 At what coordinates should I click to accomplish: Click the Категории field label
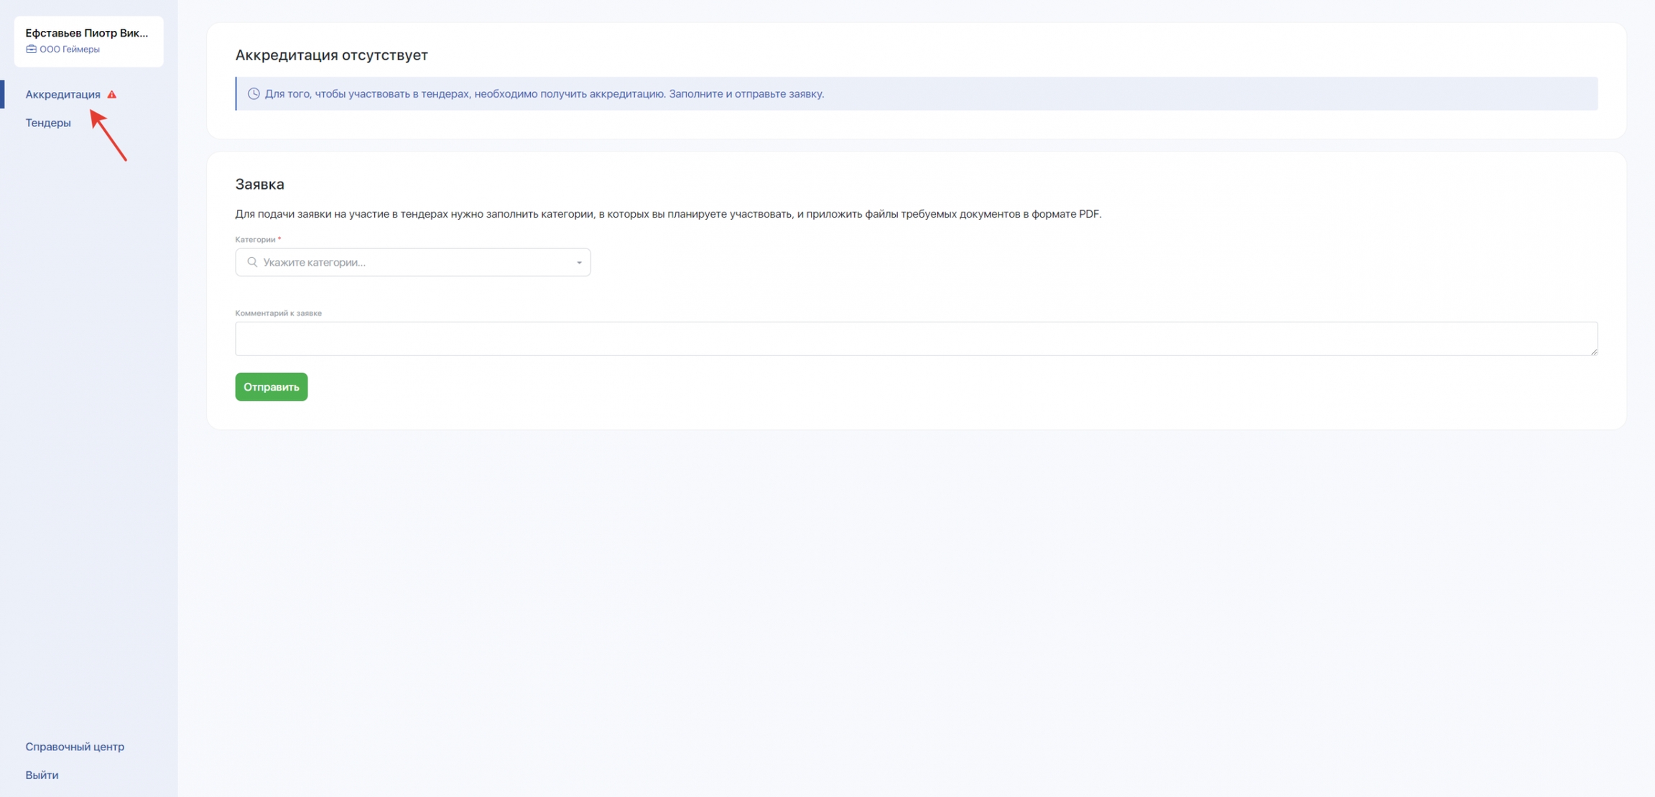[x=255, y=240]
